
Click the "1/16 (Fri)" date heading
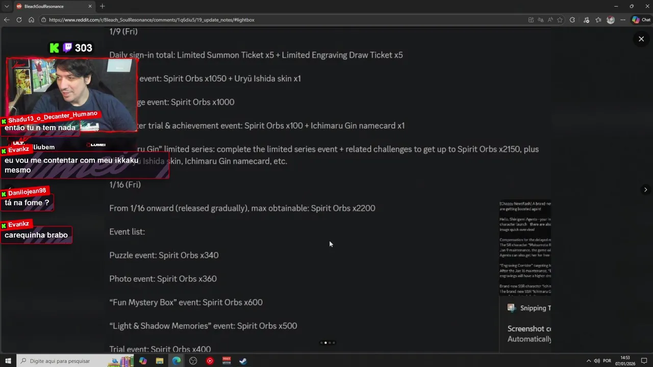coord(125,185)
